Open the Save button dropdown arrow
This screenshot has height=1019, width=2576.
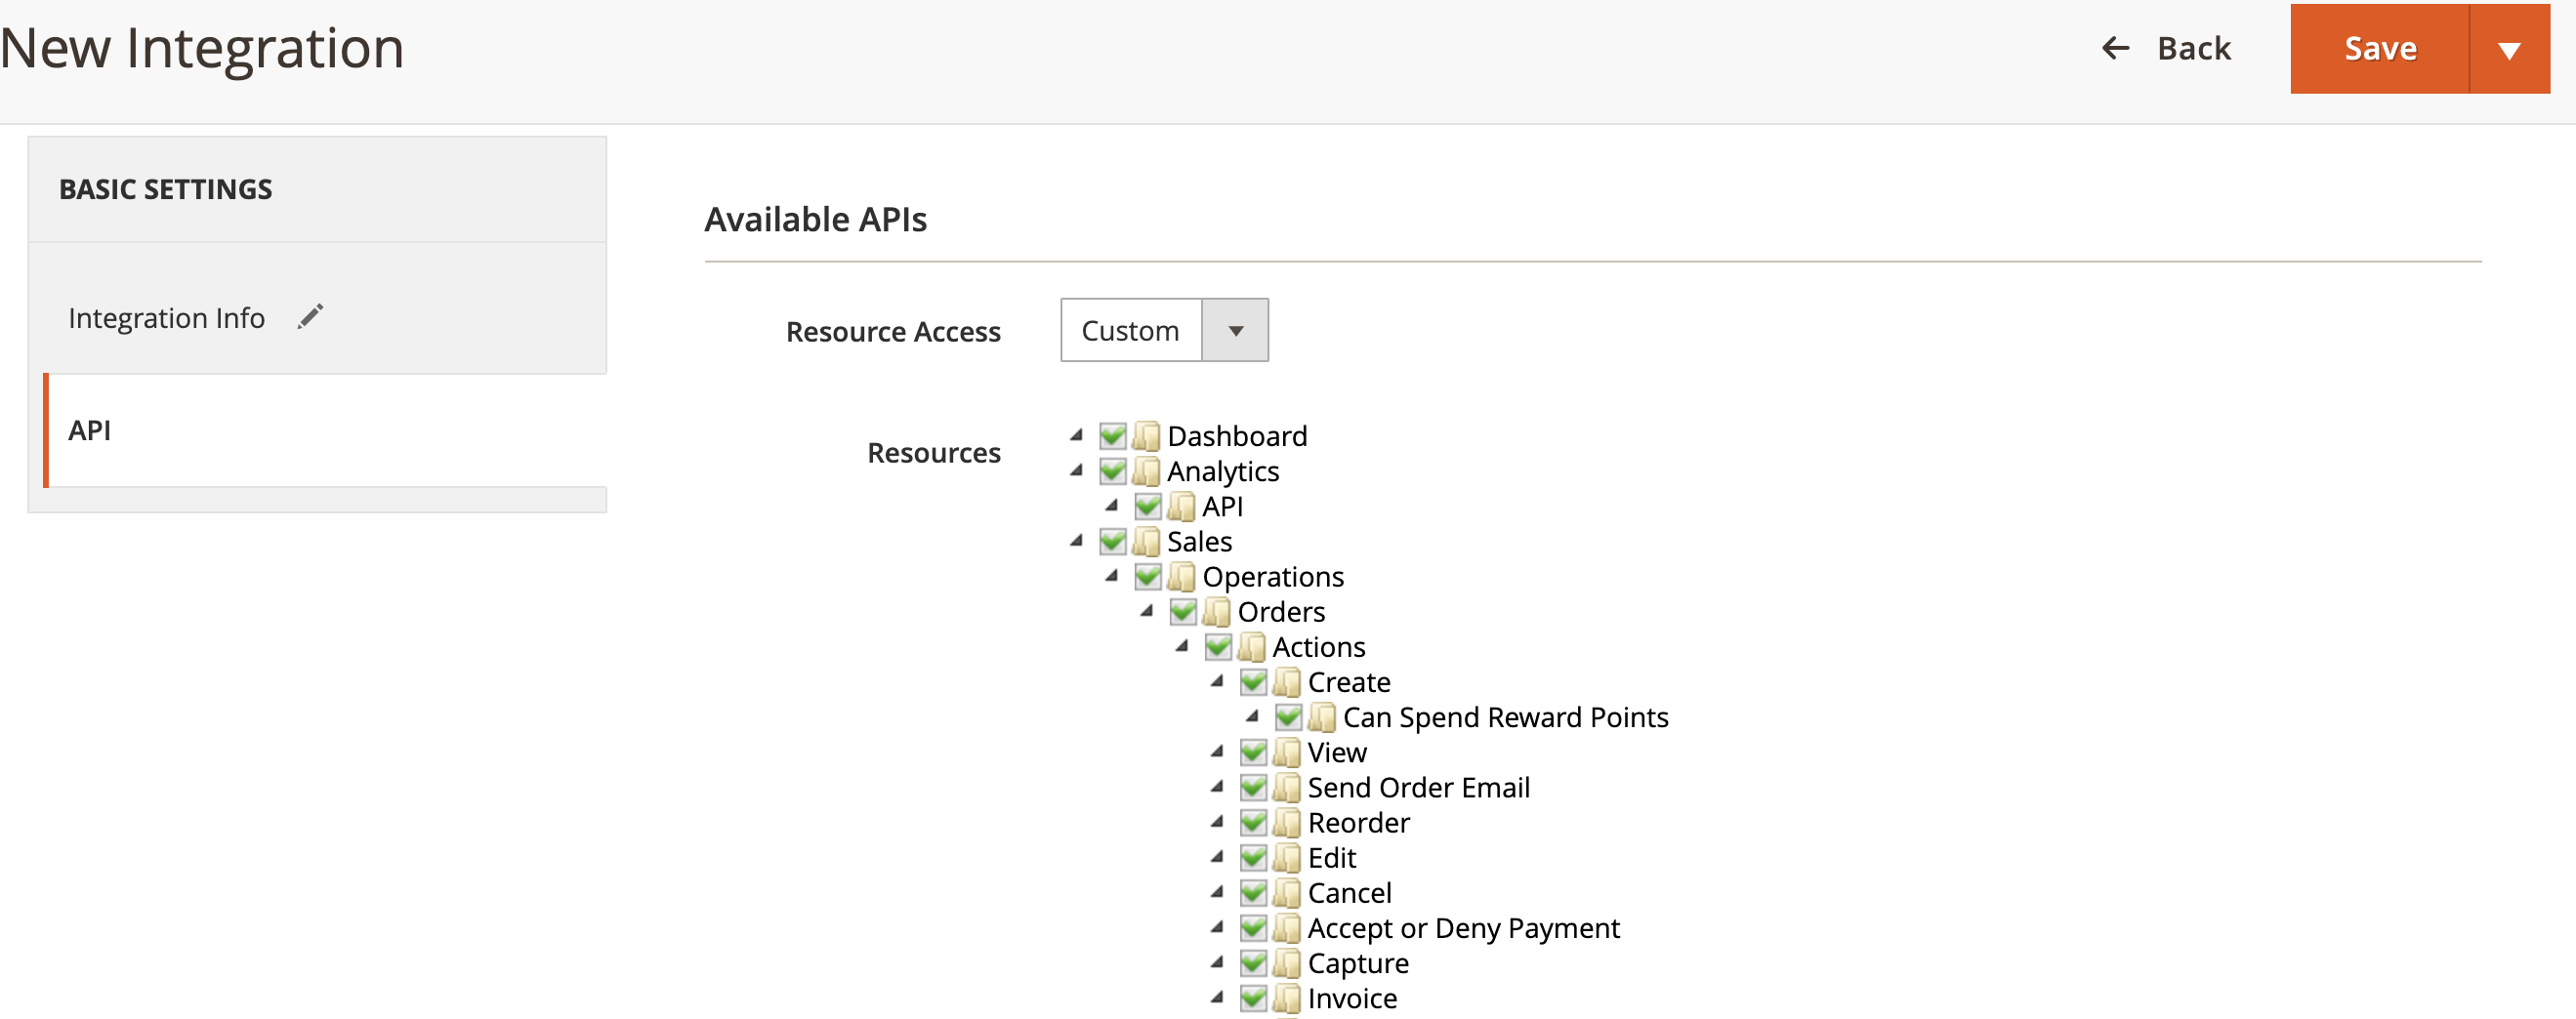coord(2508,49)
